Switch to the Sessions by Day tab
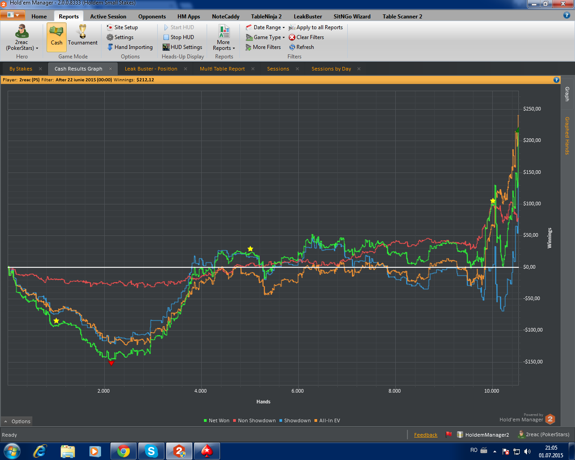Screen dimensions: 575x460 point(331,69)
